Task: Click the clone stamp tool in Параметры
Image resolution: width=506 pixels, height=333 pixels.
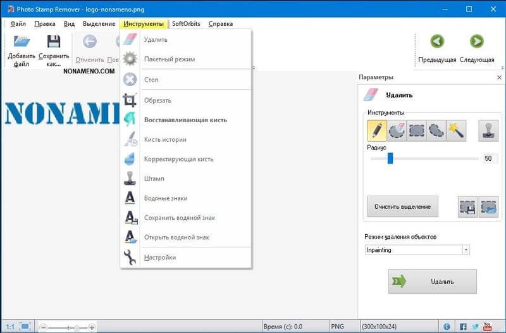Action: 488,130
